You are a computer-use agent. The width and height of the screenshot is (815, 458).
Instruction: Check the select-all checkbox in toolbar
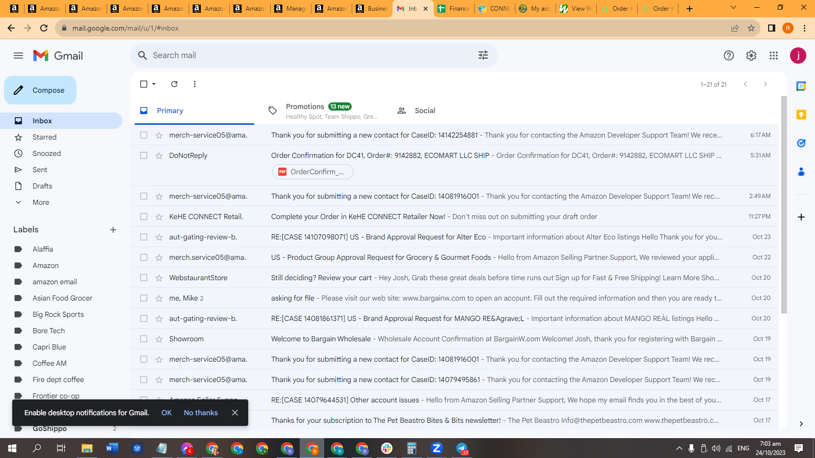pyautogui.click(x=144, y=84)
